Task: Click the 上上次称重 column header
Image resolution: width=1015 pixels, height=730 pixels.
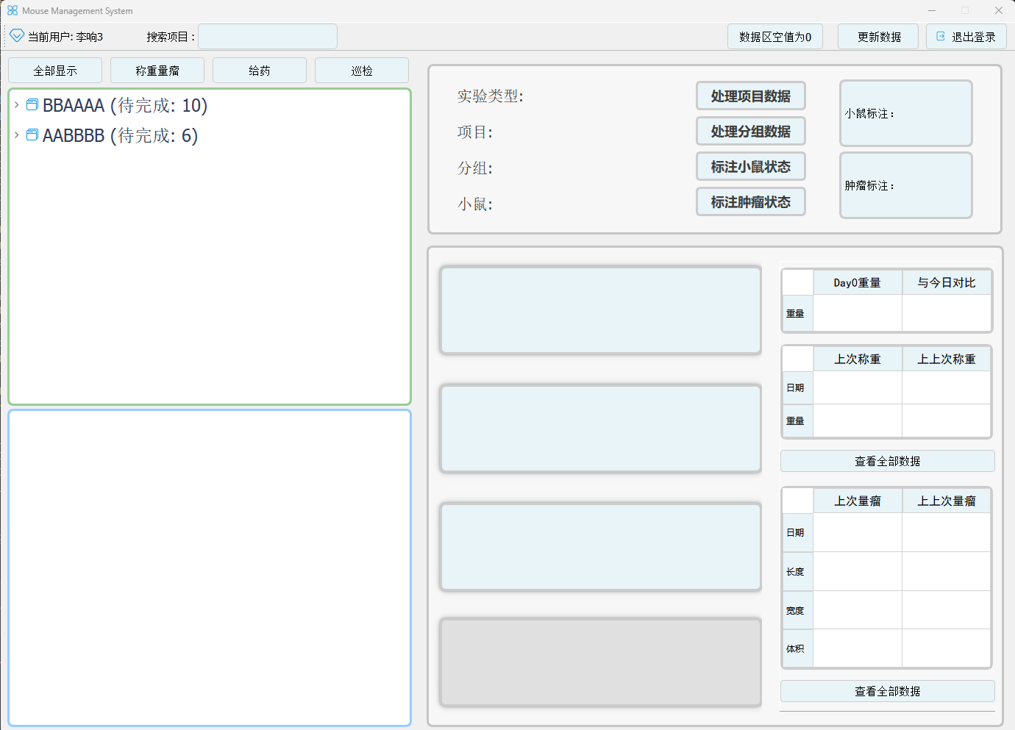Action: (947, 359)
